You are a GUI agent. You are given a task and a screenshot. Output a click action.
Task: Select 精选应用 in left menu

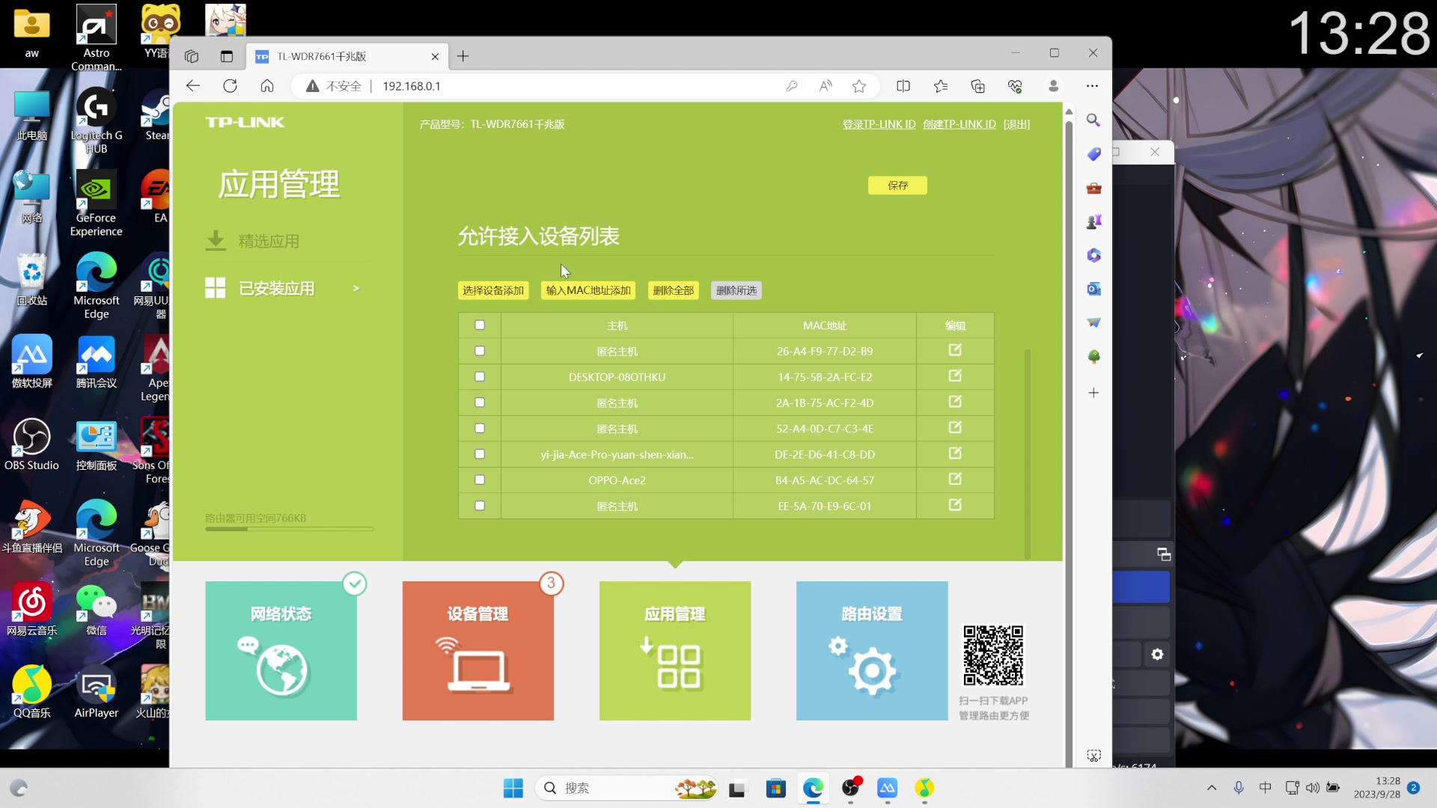pos(269,241)
